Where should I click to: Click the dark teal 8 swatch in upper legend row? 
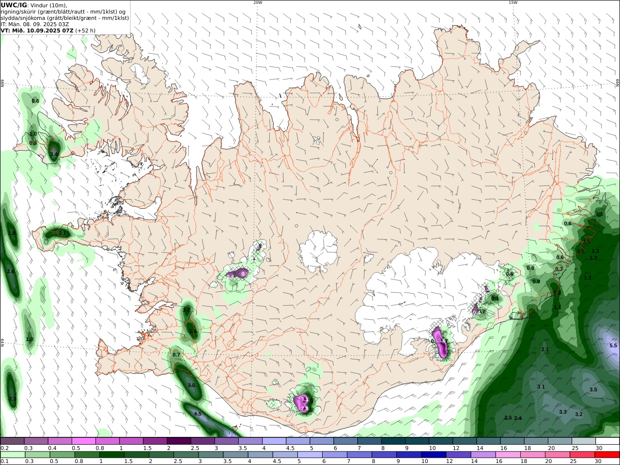pos(393,441)
